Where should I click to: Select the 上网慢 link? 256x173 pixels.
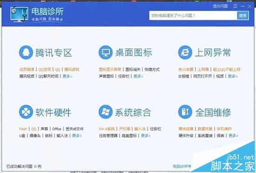(203, 70)
